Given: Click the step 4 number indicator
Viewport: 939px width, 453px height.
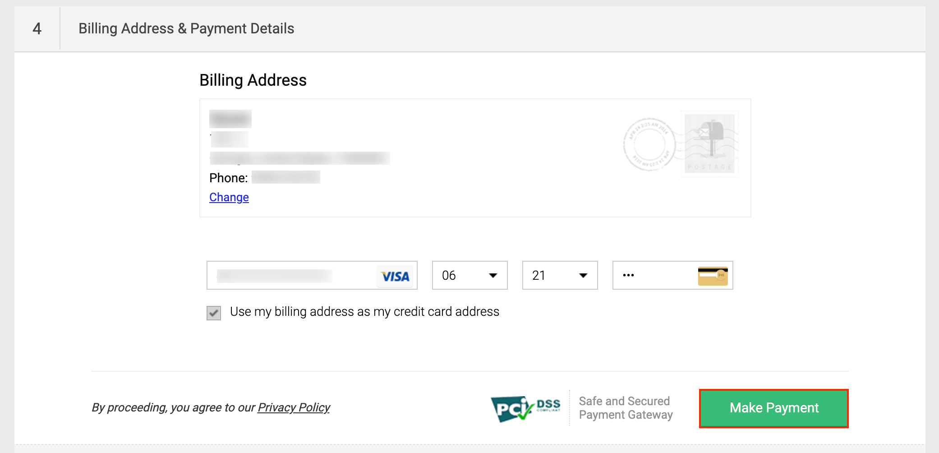Looking at the screenshot, I should click(x=37, y=29).
